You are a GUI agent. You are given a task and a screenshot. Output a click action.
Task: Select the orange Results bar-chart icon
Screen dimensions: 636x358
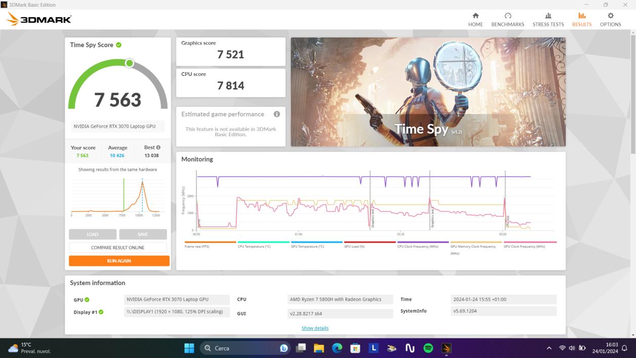point(581,16)
